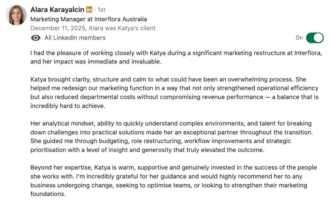Click the 'On' label next to the switch
The image size is (330, 215).
[x=299, y=38]
